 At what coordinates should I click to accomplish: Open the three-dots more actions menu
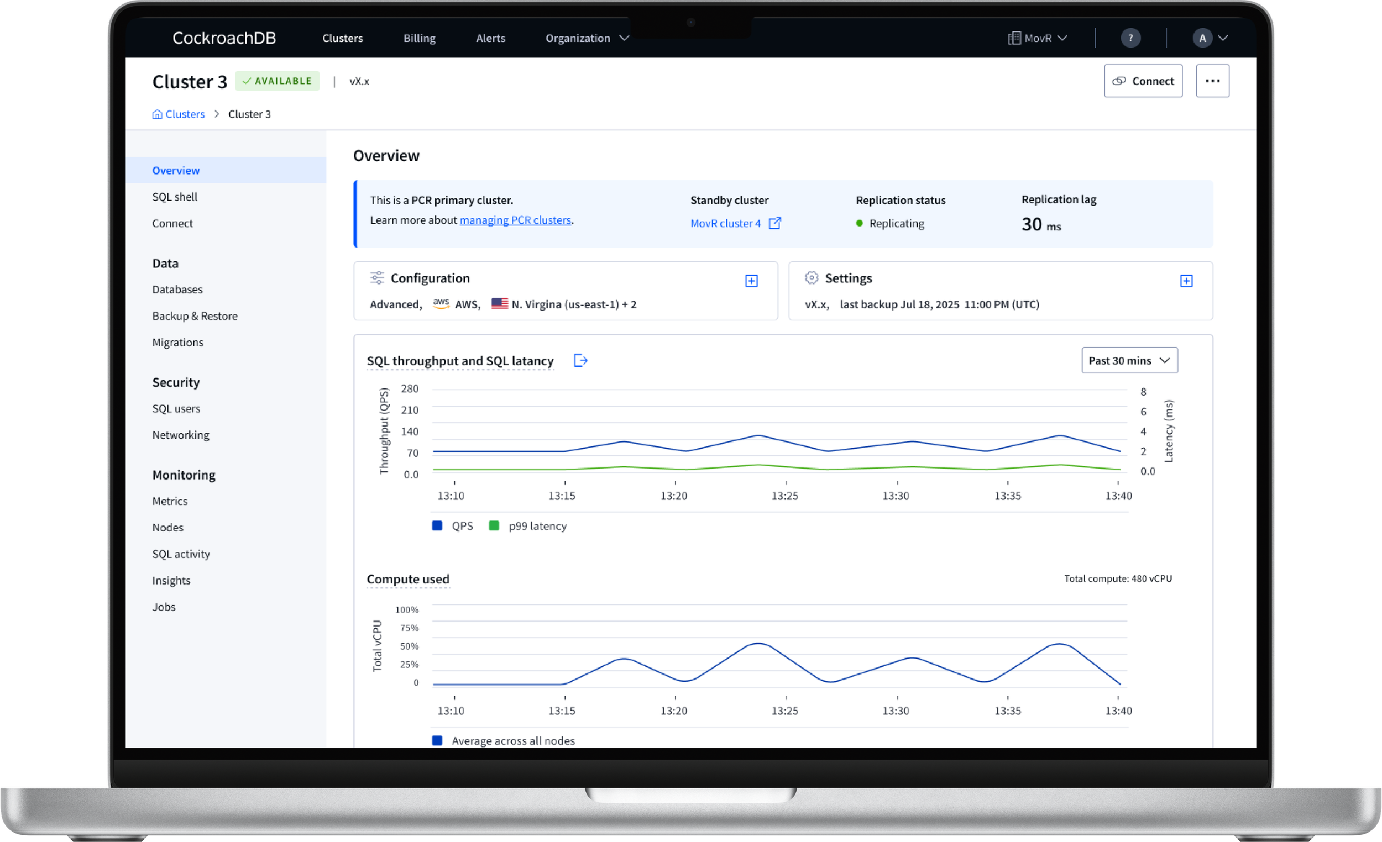coord(1212,81)
